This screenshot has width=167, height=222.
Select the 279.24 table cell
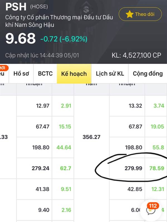[34, 168]
